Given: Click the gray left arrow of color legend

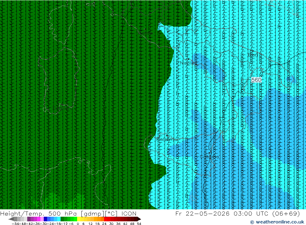Looking at the screenshot, I should pyautogui.click(x=11, y=219).
